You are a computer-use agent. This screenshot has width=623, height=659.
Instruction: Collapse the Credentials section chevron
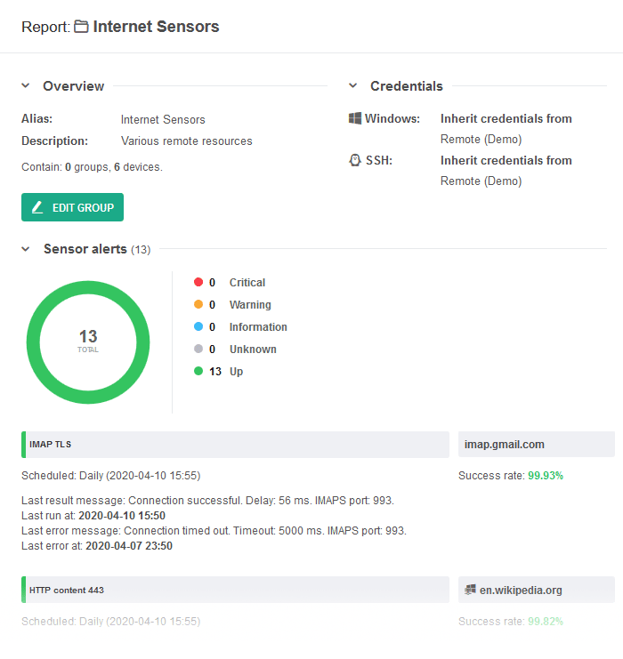pos(353,85)
